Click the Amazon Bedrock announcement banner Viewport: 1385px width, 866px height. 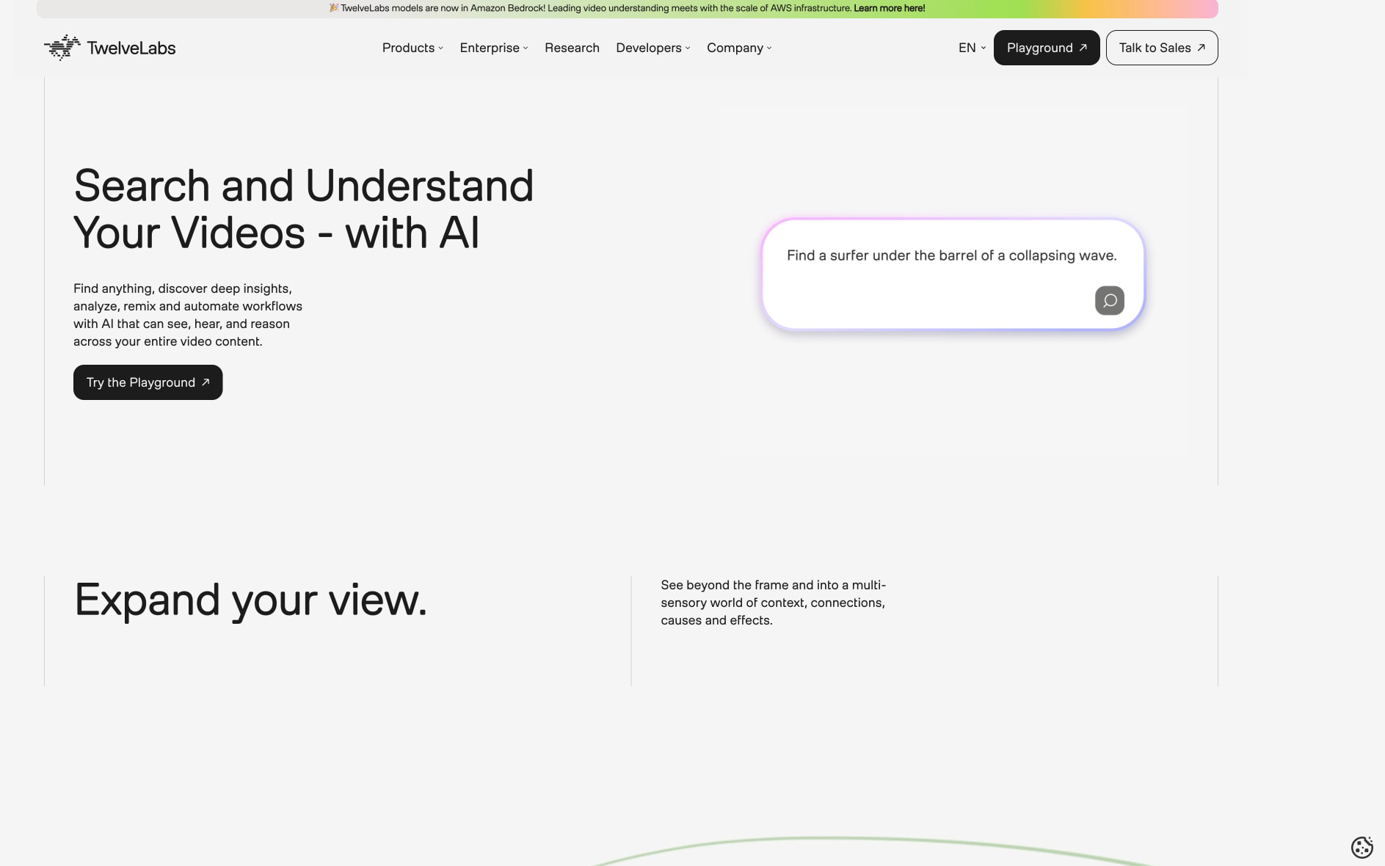pos(628,9)
